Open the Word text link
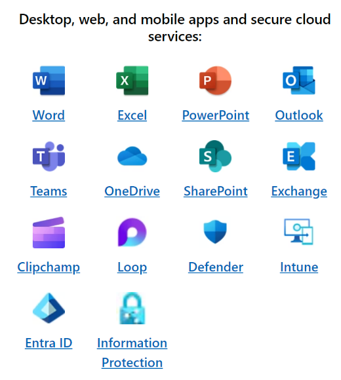The width and height of the screenshot is (341, 380). click(49, 115)
